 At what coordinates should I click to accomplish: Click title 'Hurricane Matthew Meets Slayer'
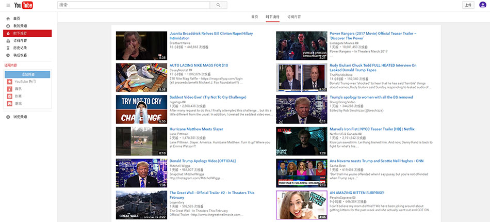(x=196, y=129)
